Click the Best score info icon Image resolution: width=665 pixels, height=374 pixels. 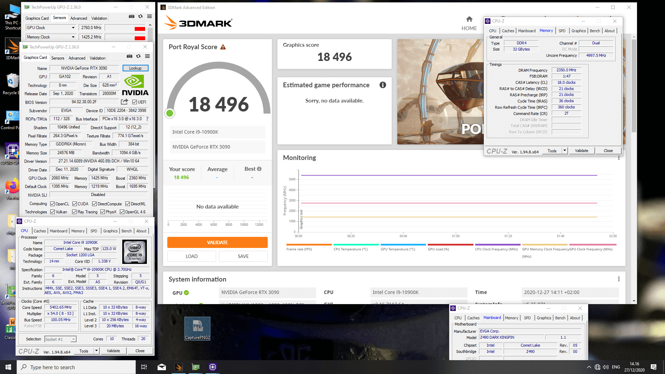pyautogui.click(x=259, y=169)
